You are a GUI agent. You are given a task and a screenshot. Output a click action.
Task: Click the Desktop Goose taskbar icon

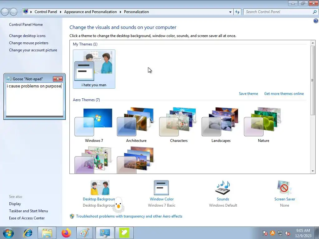click(x=124, y=233)
